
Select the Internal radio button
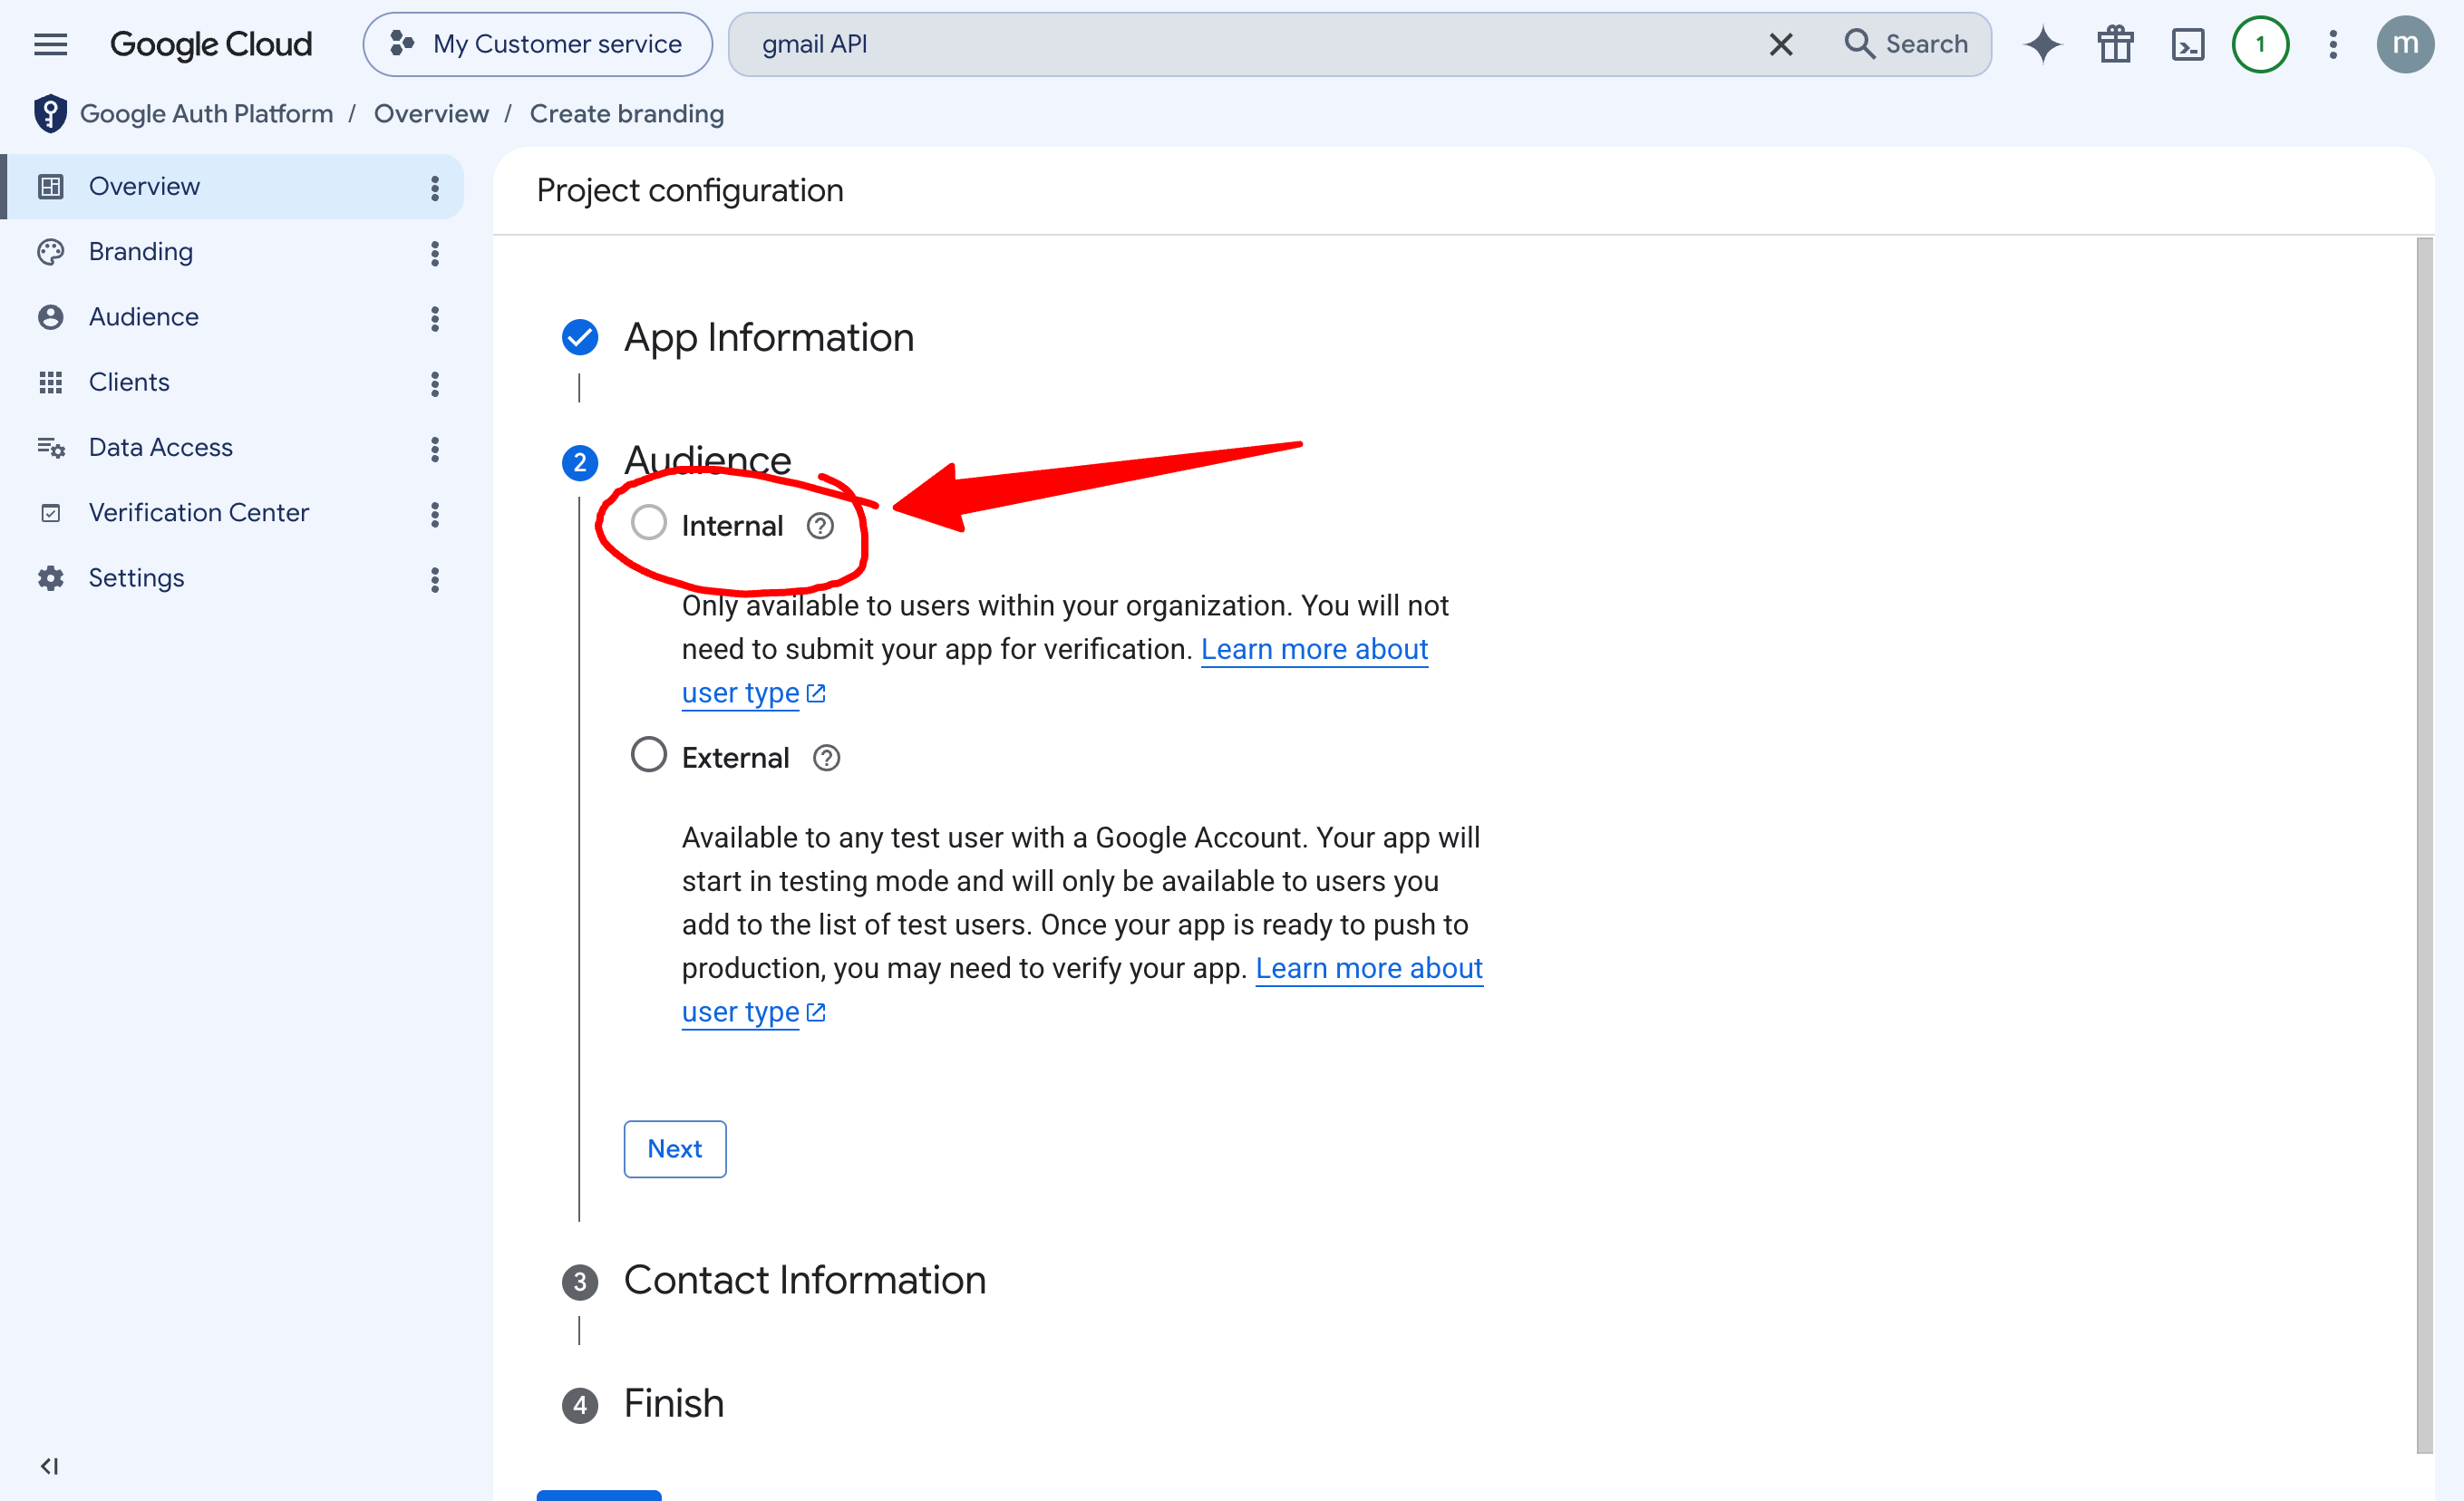click(648, 522)
